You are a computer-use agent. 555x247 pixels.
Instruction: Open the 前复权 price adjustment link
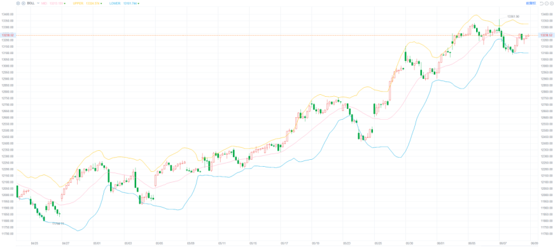pyautogui.click(x=531, y=3)
